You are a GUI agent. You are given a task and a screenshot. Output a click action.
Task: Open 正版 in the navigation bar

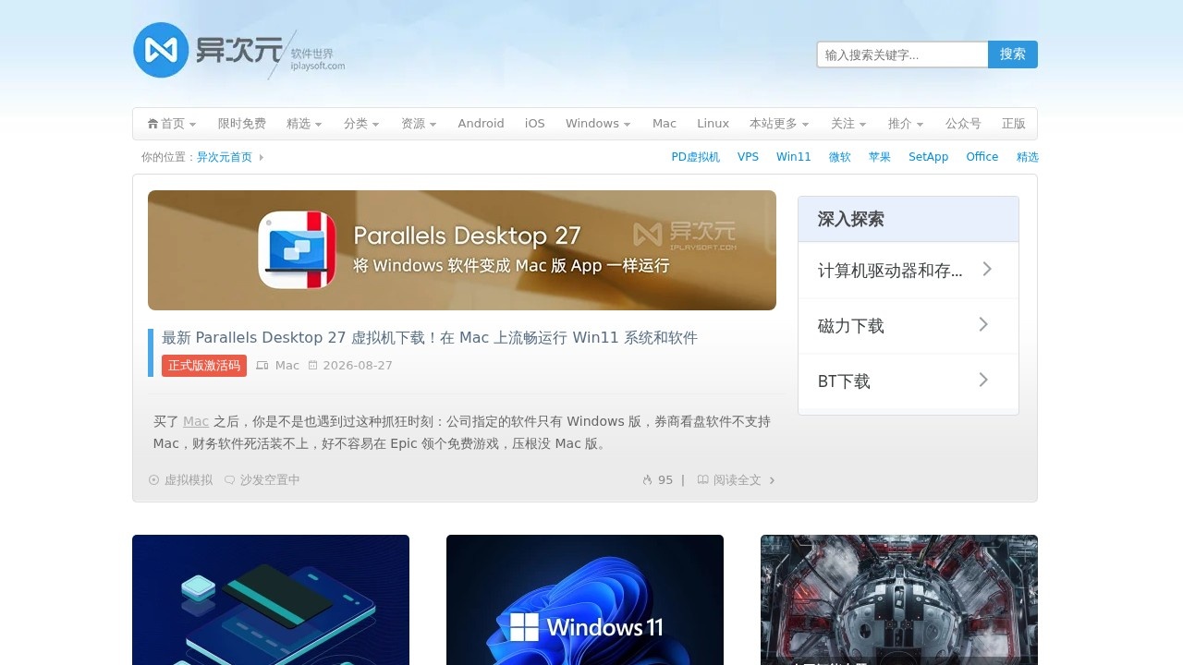[1014, 124]
